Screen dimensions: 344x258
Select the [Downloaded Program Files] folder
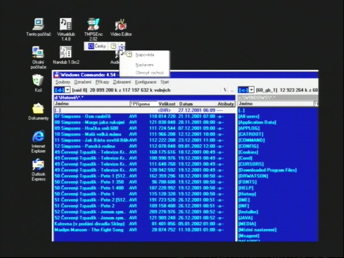point(267,170)
